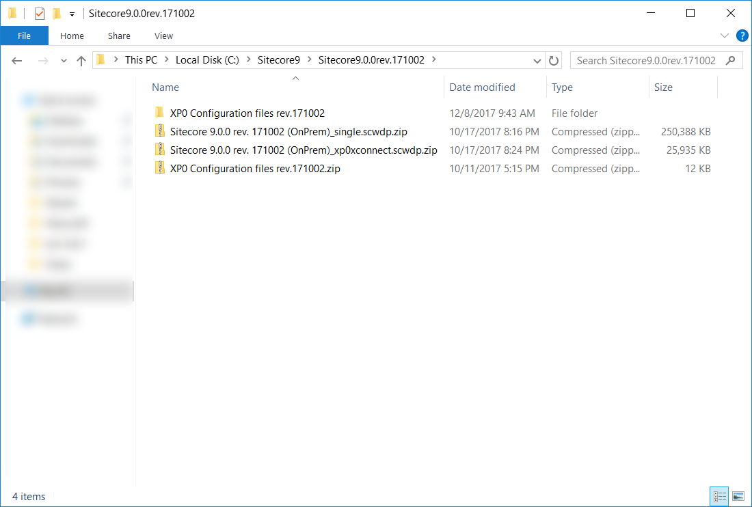
Task: Click the search magnifier icon
Action: tap(730, 60)
